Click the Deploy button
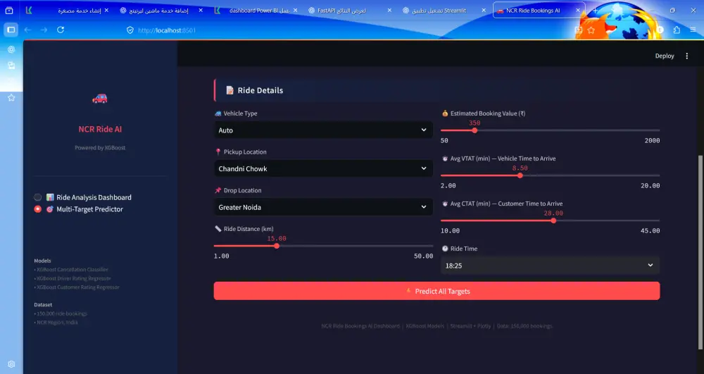This screenshot has height=374, width=704. tap(665, 56)
